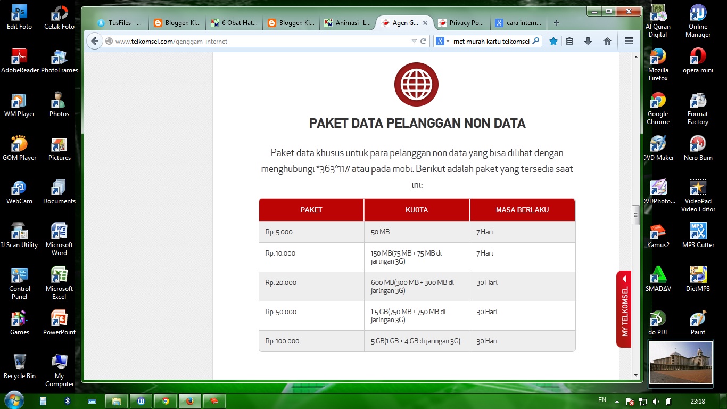Select the My Computer desktop icon

click(60, 370)
